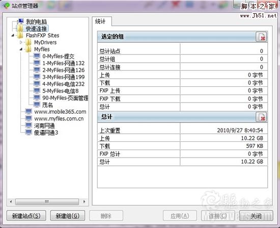Click site icon for 3-MyFiles-网通199
Viewport: 280px width, 228px height.
(37, 77)
